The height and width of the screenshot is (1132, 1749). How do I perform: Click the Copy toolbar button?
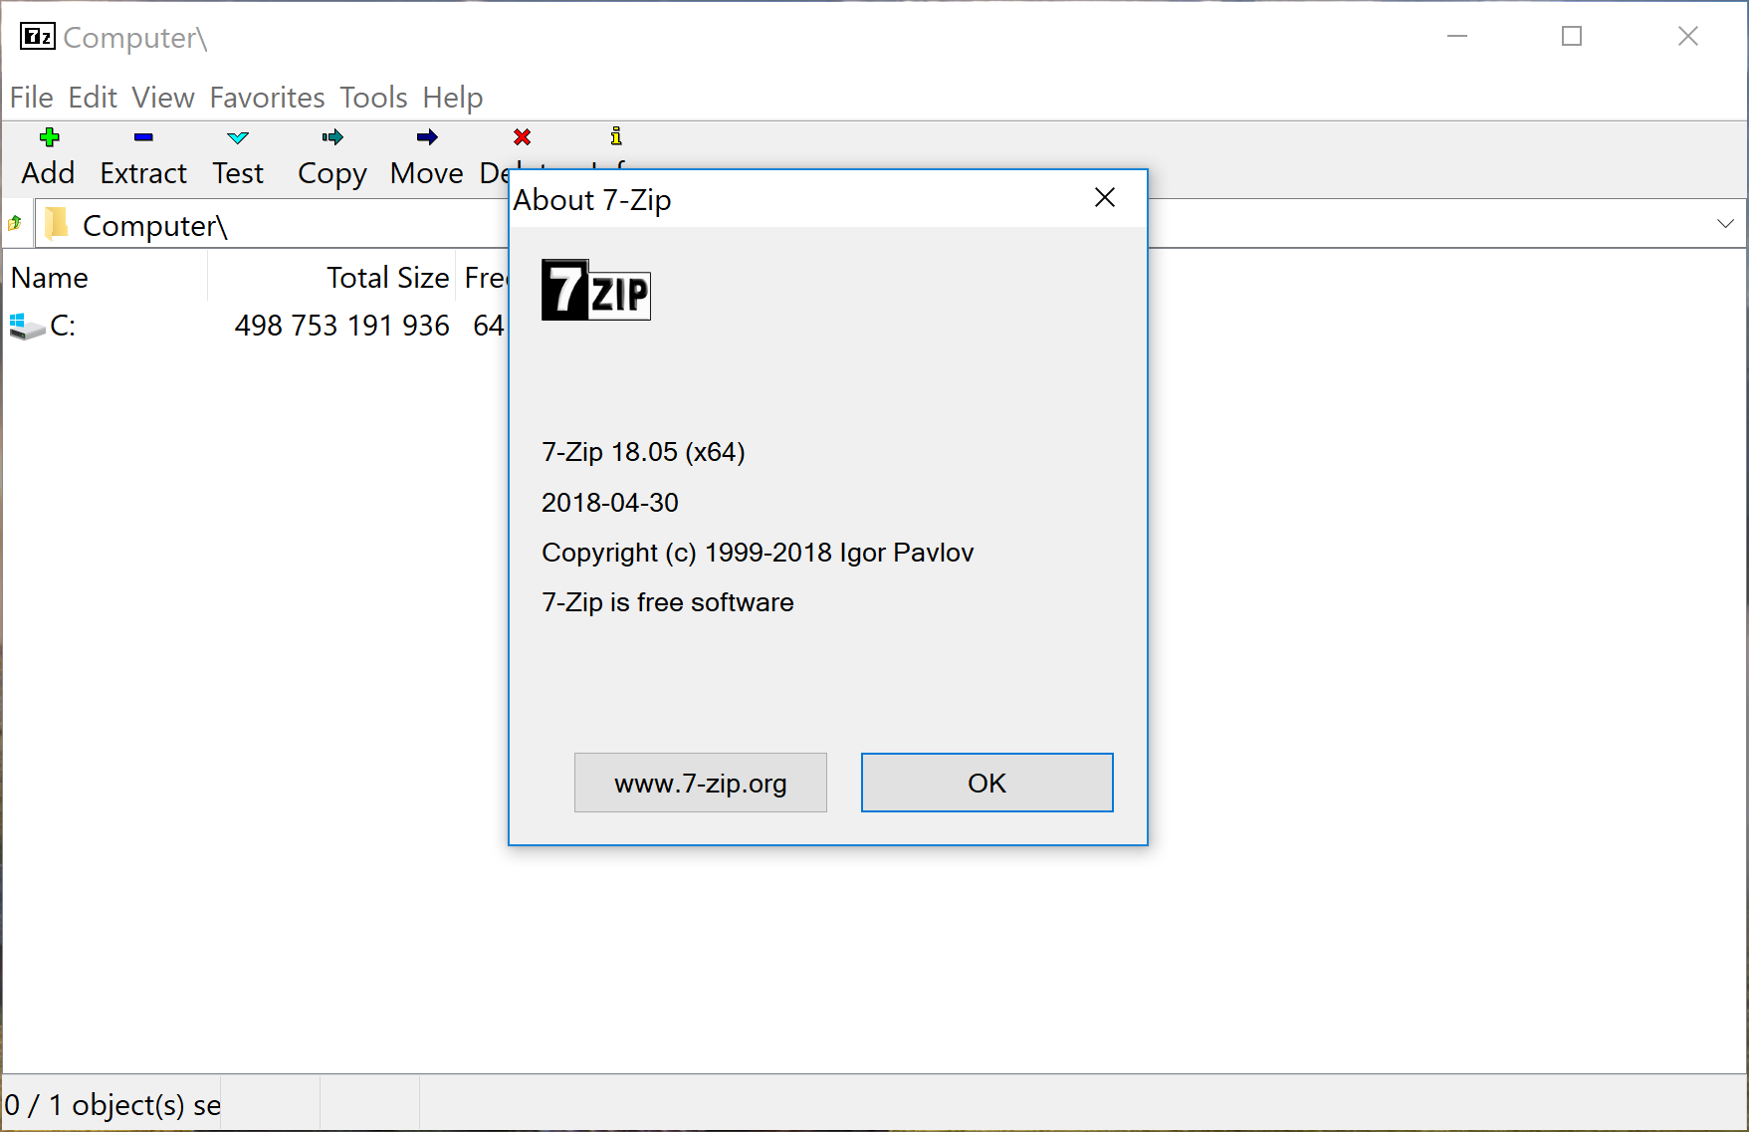click(x=332, y=157)
